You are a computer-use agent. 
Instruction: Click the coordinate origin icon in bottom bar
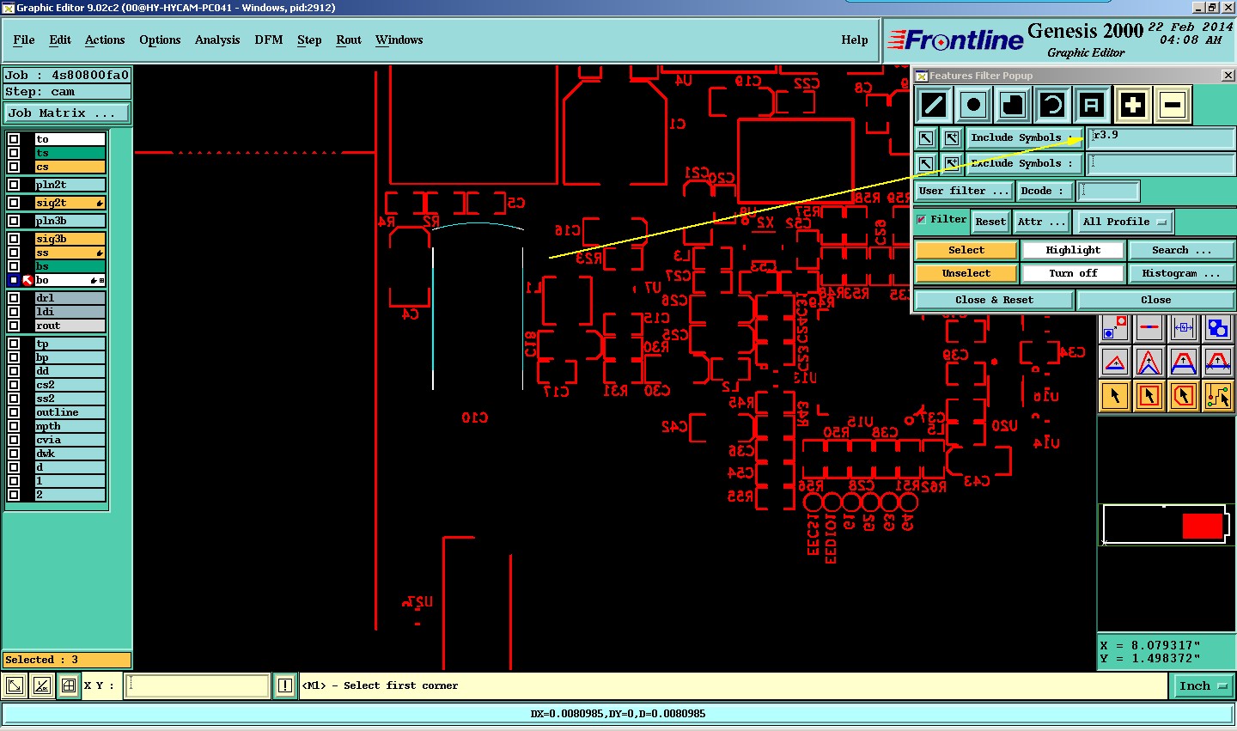pyautogui.click(x=41, y=685)
